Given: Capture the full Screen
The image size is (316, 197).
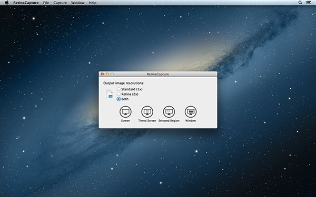Looking at the screenshot, I should point(125,112).
